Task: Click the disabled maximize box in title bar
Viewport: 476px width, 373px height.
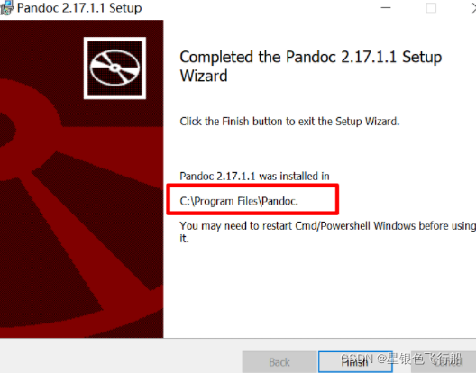Action: coord(431,7)
